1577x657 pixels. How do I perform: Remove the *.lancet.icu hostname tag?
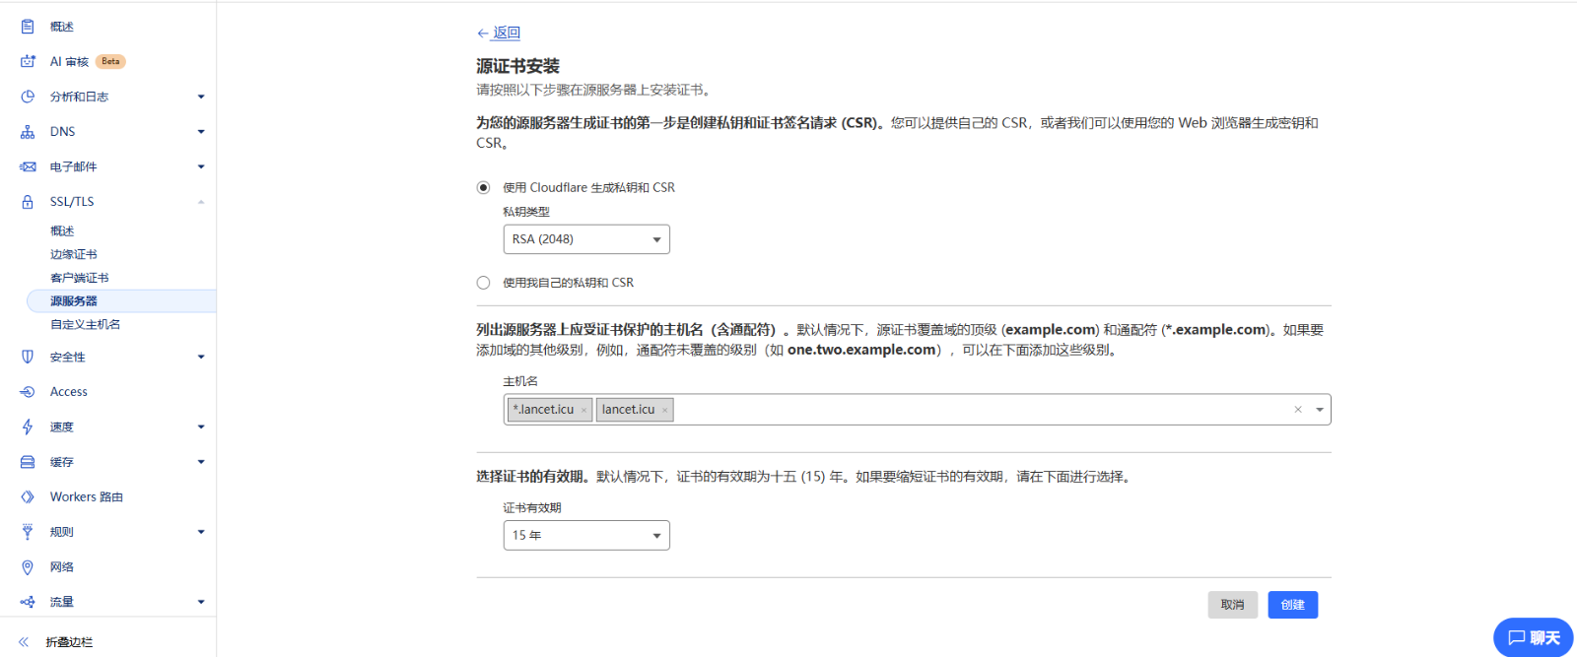[x=583, y=411]
